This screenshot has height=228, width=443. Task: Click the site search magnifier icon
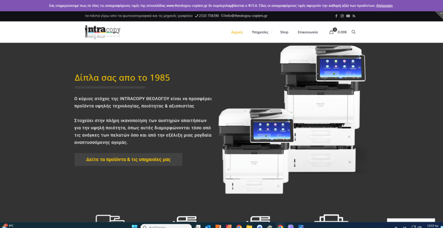tap(353, 32)
